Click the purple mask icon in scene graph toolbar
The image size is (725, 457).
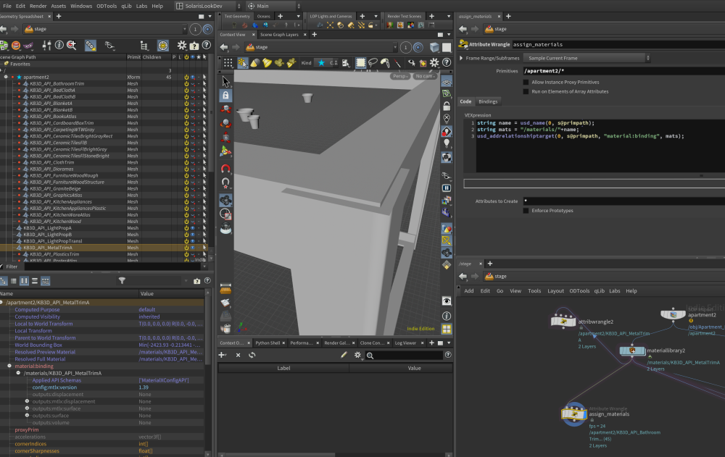[28, 46]
